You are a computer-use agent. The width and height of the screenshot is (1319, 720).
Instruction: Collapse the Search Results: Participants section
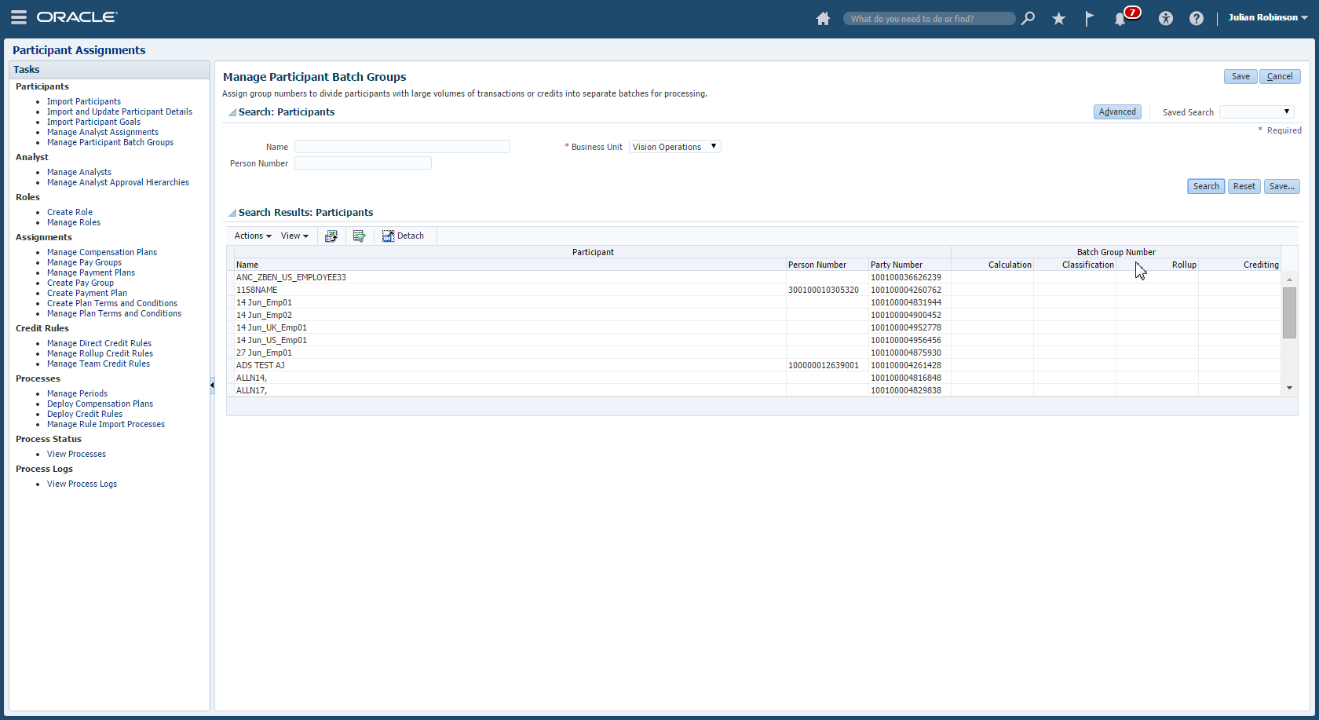click(x=232, y=213)
